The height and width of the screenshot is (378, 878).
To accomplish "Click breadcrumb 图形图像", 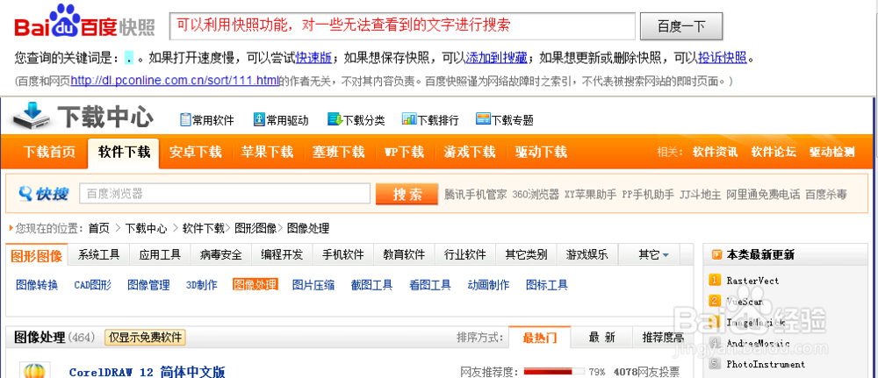I will tap(255, 228).
